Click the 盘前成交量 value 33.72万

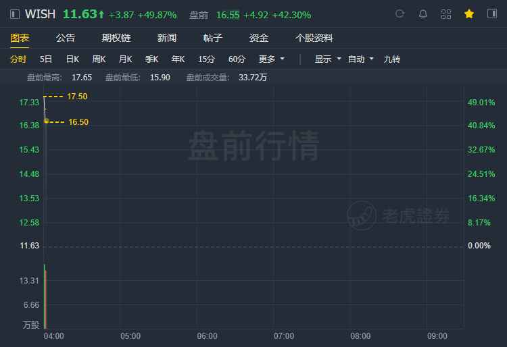253,78
